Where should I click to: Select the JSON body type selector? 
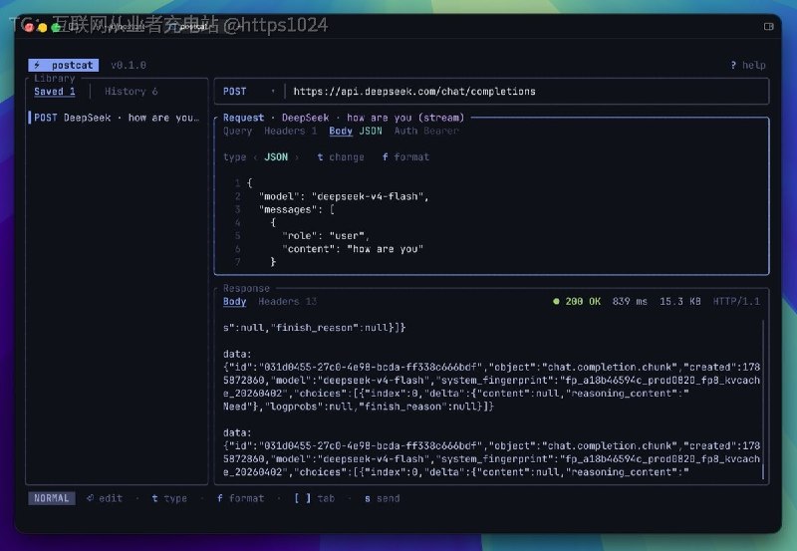click(x=276, y=157)
